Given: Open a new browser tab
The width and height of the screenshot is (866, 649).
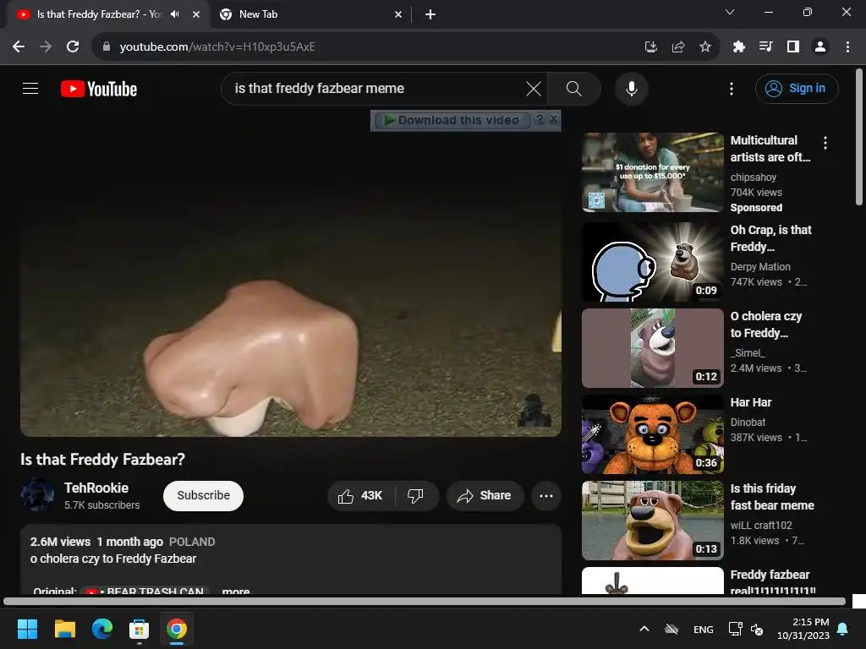Looking at the screenshot, I should pyautogui.click(x=430, y=14).
